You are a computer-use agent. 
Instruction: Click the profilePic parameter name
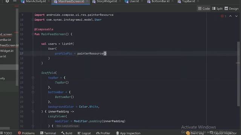[x=64, y=53]
